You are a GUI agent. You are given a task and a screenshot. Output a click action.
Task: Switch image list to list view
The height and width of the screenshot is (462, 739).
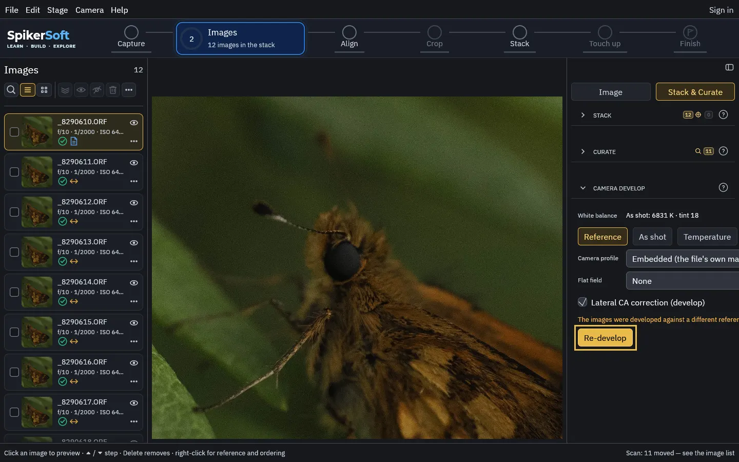28,90
